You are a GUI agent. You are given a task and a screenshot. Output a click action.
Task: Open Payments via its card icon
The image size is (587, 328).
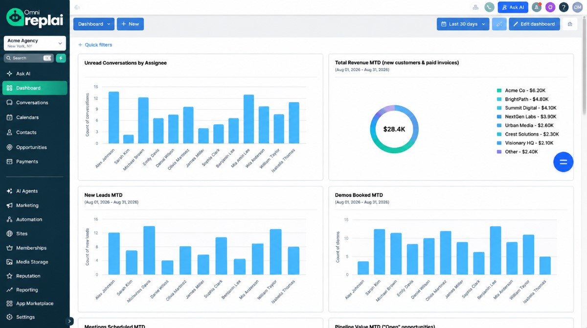click(9, 162)
